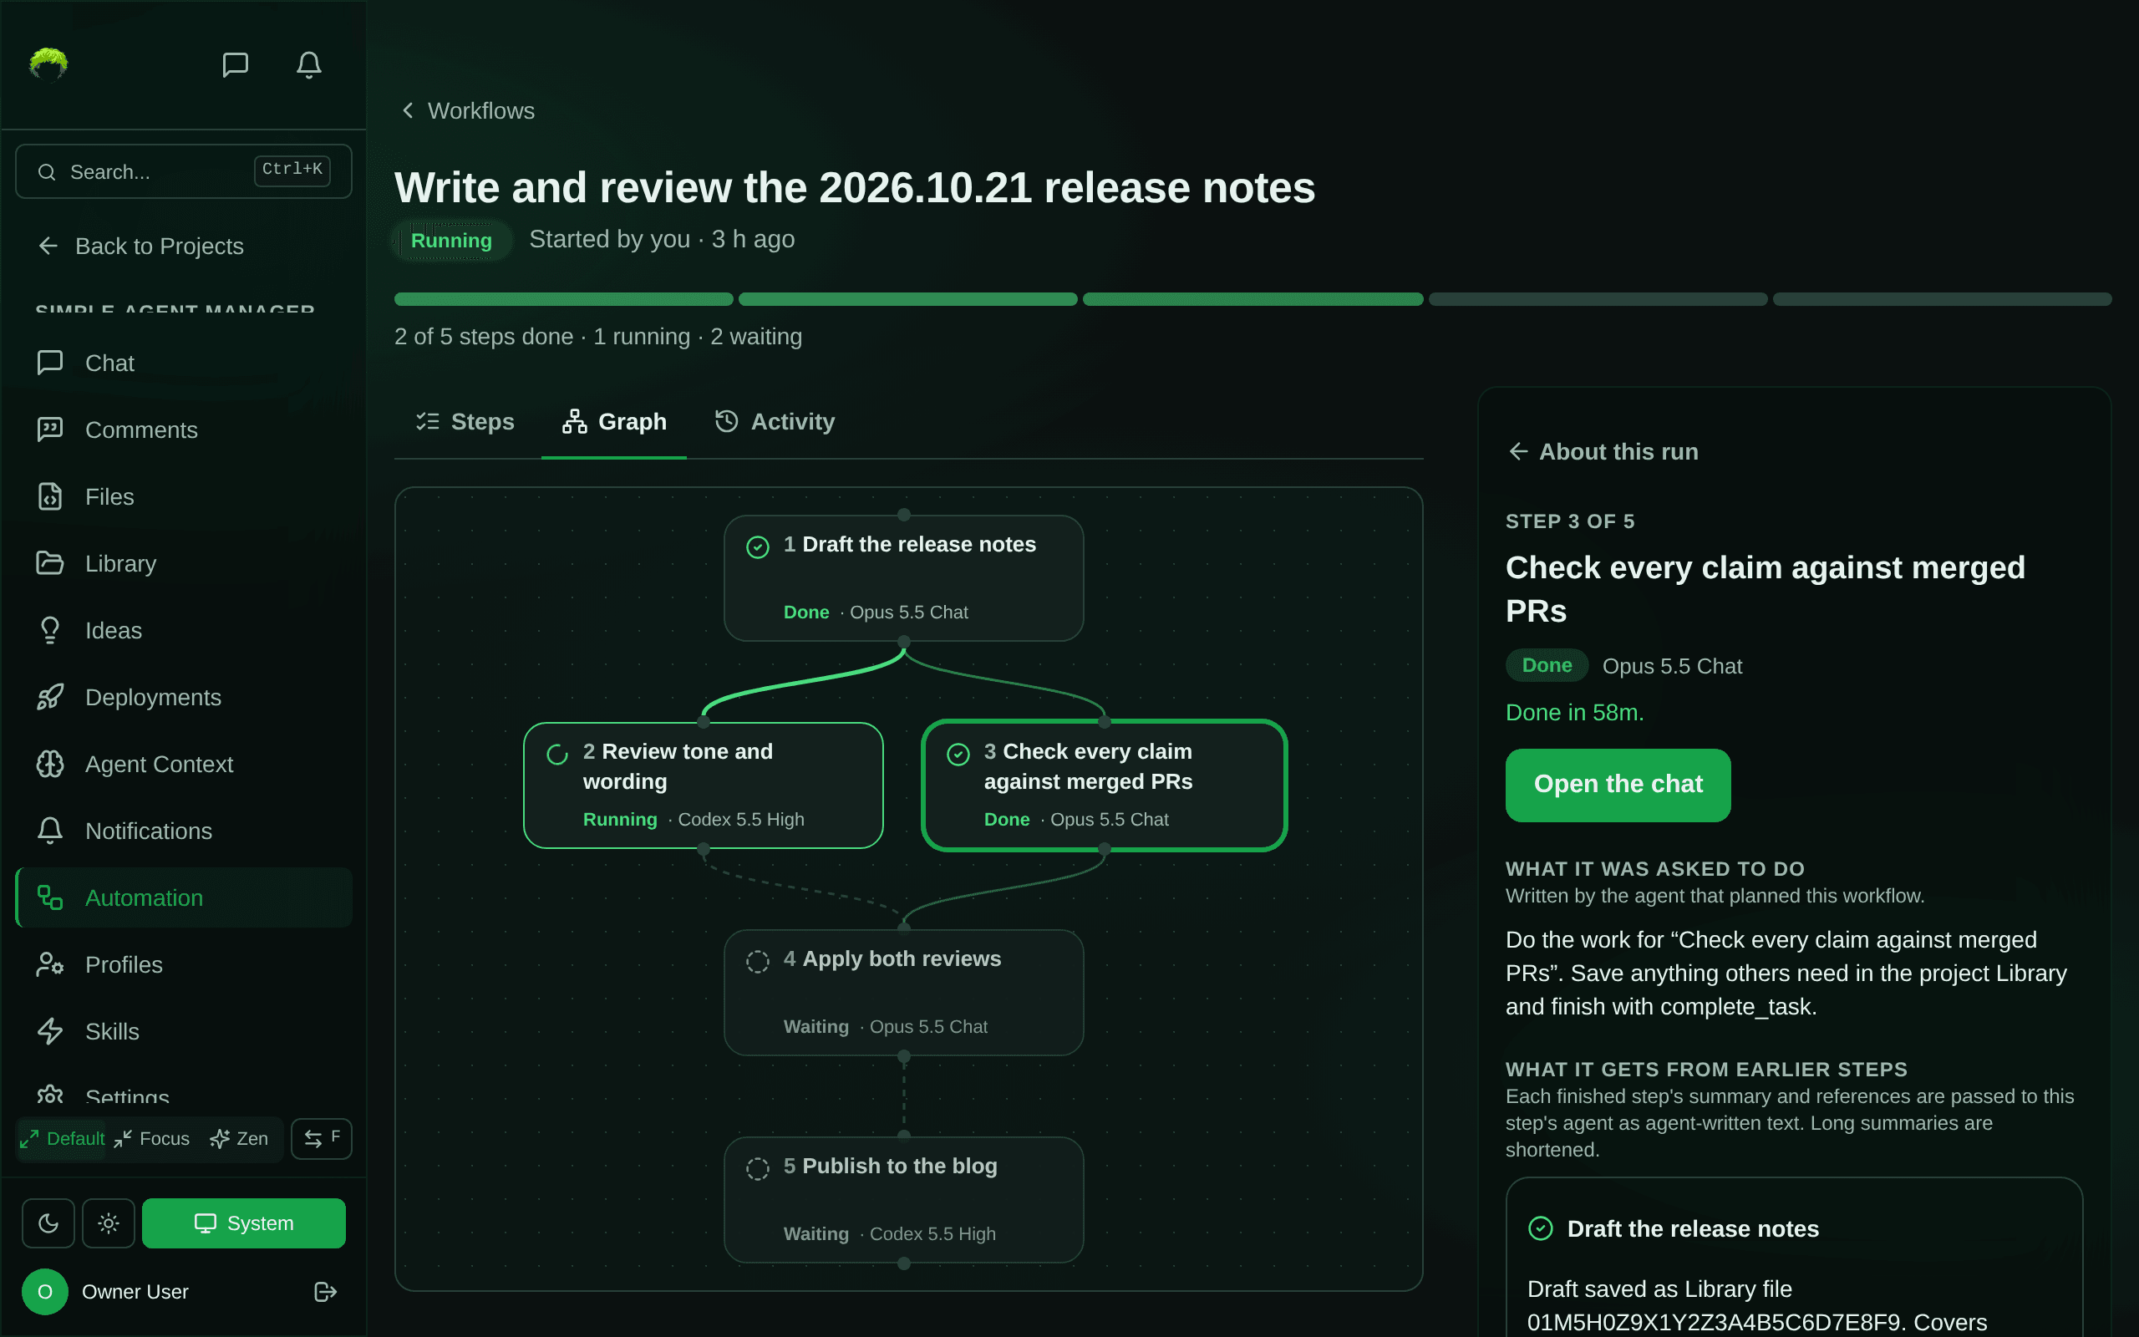Click the Running status badge
Screen dimensions: 2139x1337
tap(452, 241)
